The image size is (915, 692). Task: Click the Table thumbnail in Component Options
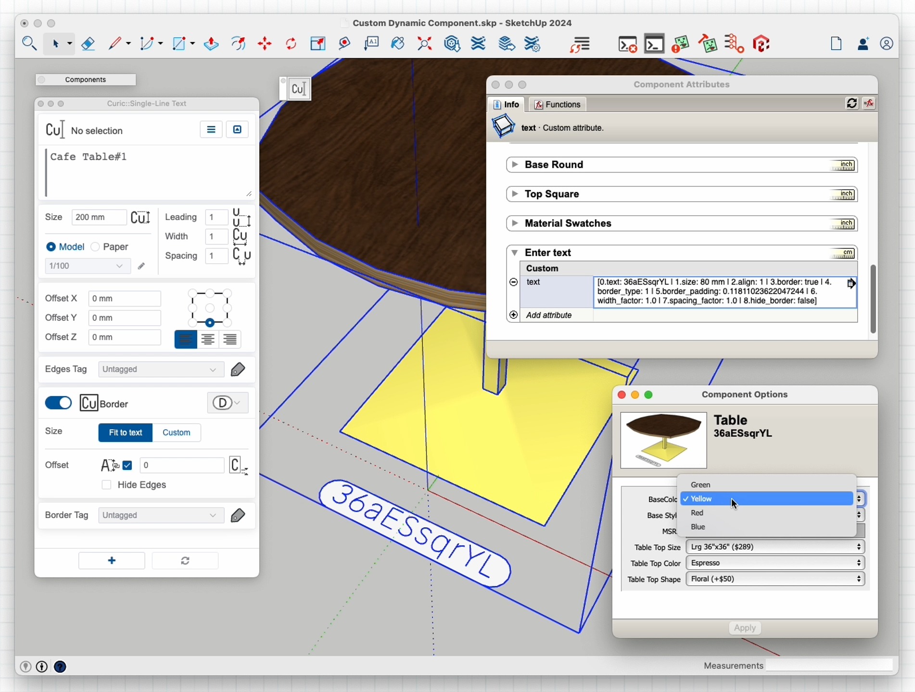pyautogui.click(x=663, y=441)
